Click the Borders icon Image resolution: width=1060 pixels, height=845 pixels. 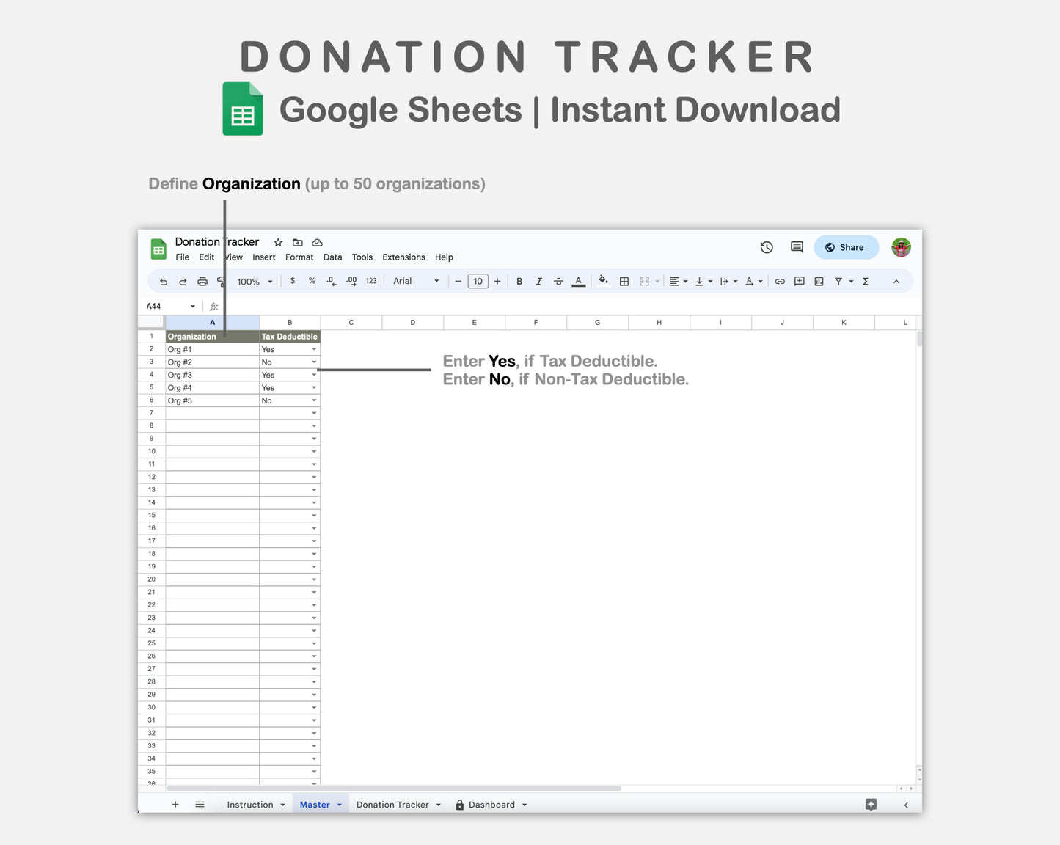coord(624,281)
